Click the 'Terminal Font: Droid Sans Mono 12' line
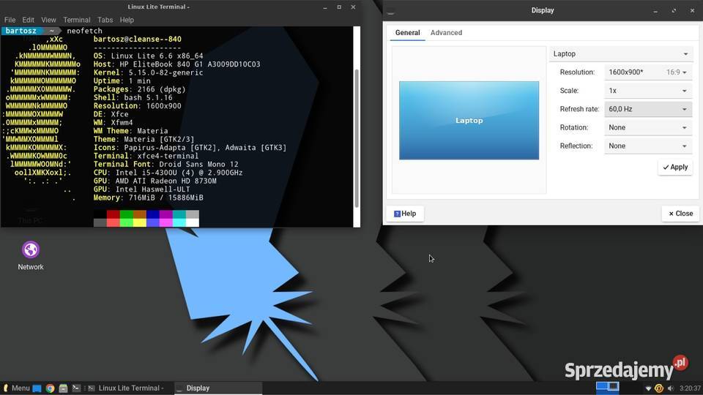The width and height of the screenshot is (703, 395). [x=166, y=165]
